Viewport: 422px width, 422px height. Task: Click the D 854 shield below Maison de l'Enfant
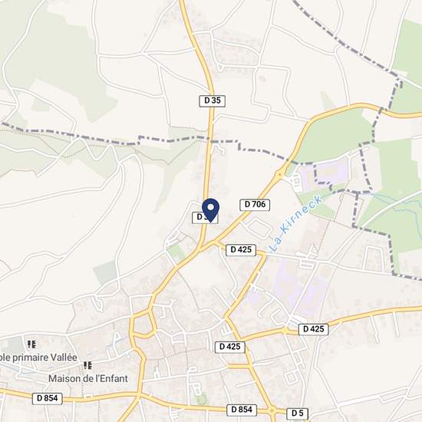pyautogui.click(x=47, y=398)
